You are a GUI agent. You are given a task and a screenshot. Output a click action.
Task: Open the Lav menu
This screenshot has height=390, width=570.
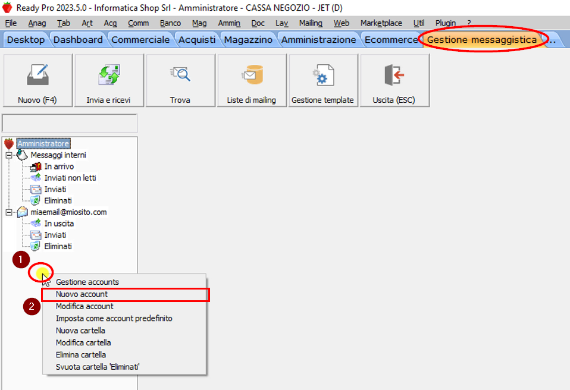click(x=282, y=23)
